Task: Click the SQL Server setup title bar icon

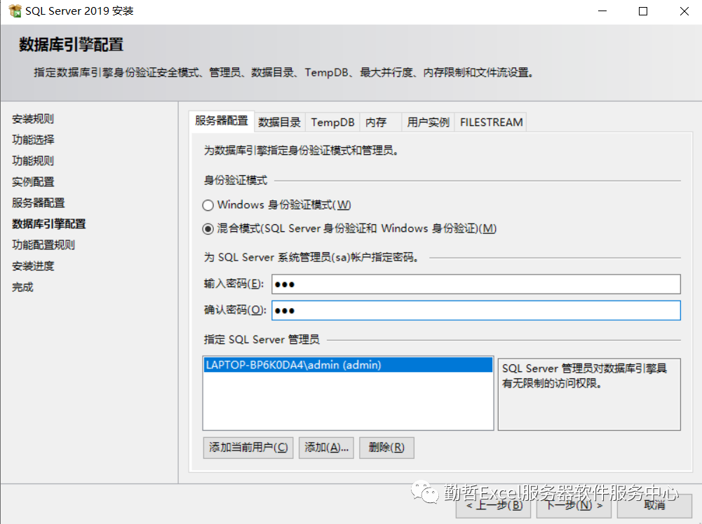Action: coord(15,11)
